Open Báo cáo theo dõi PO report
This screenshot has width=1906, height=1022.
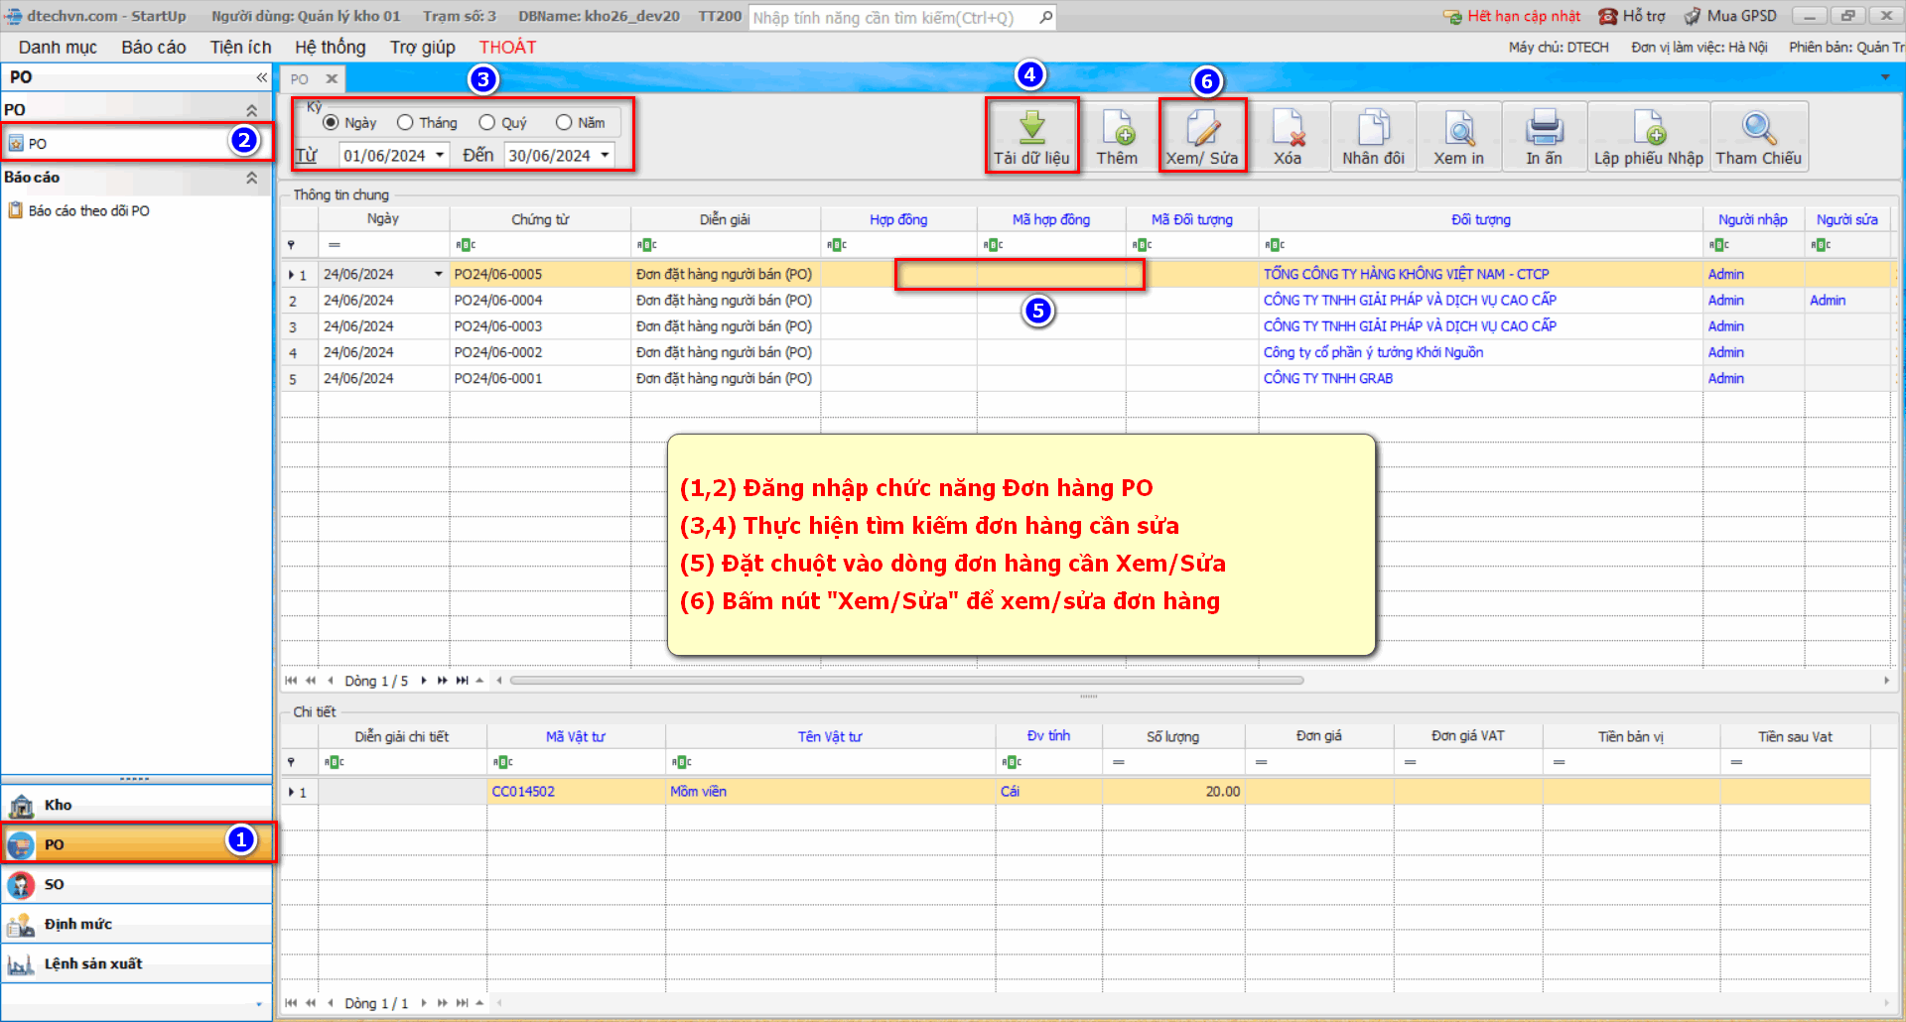88,211
